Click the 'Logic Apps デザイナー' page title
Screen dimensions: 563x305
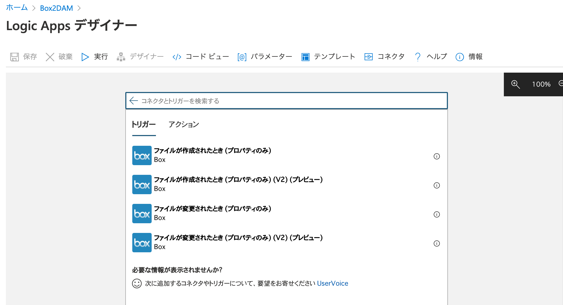[72, 26]
